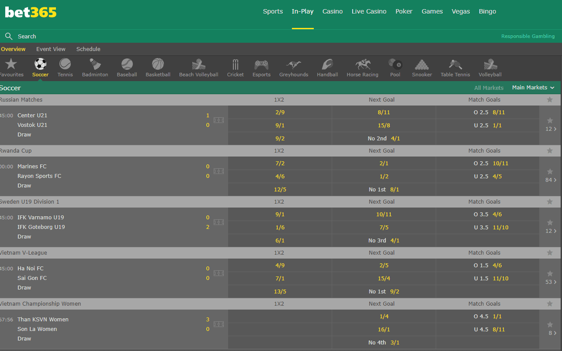Screen dimensions: 562x351
Task: Favourite the Rwanda Cup league star
Action: click(x=550, y=150)
